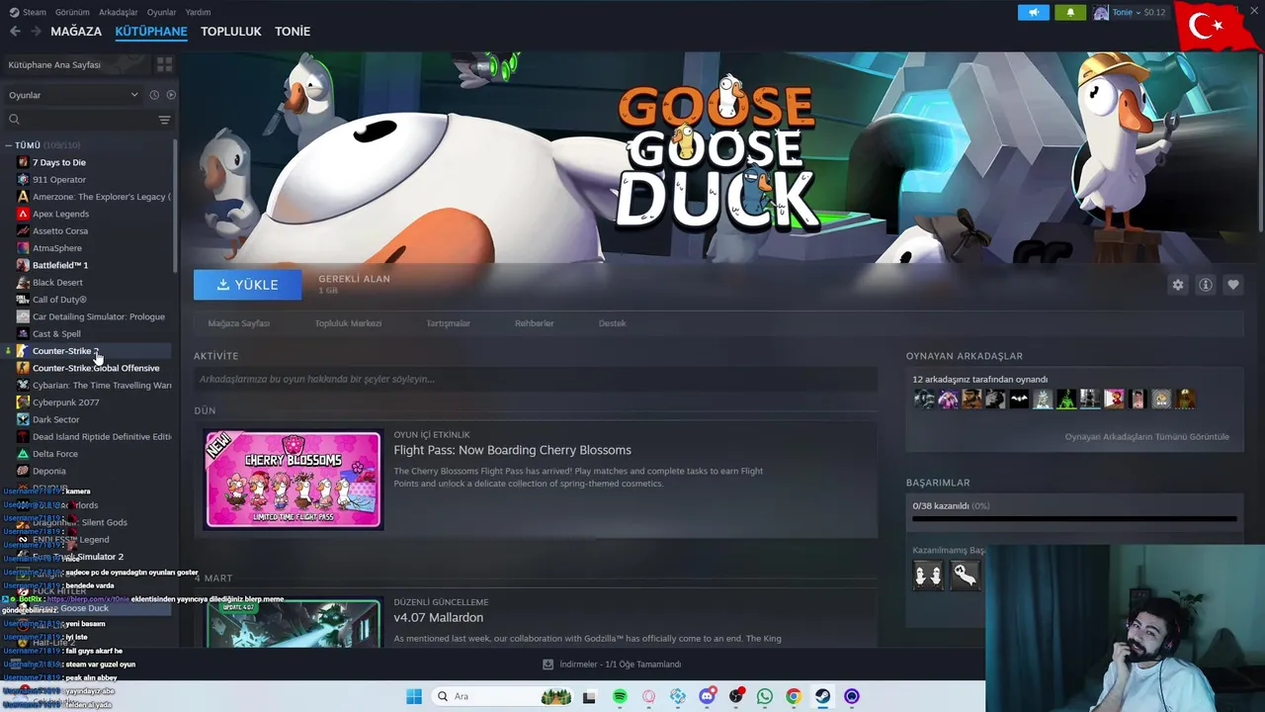Open the TONIE profile tab

[293, 32]
